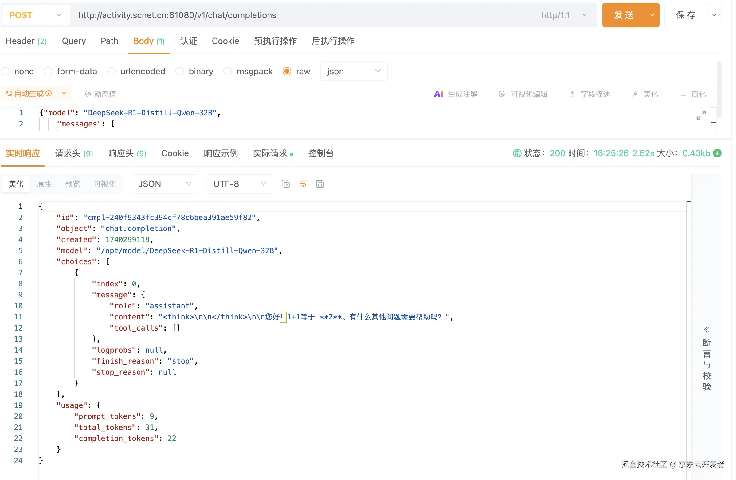Select the form-data radio option
This screenshot has height=480, width=736.
[48, 71]
